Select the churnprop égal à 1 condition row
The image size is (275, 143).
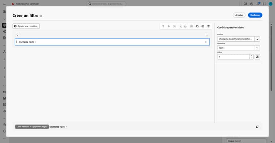[x=112, y=42]
